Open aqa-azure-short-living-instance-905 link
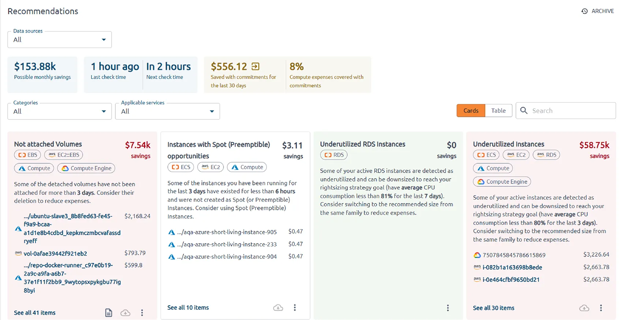This screenshot has height=320, width=622. [x=227, y=232]
